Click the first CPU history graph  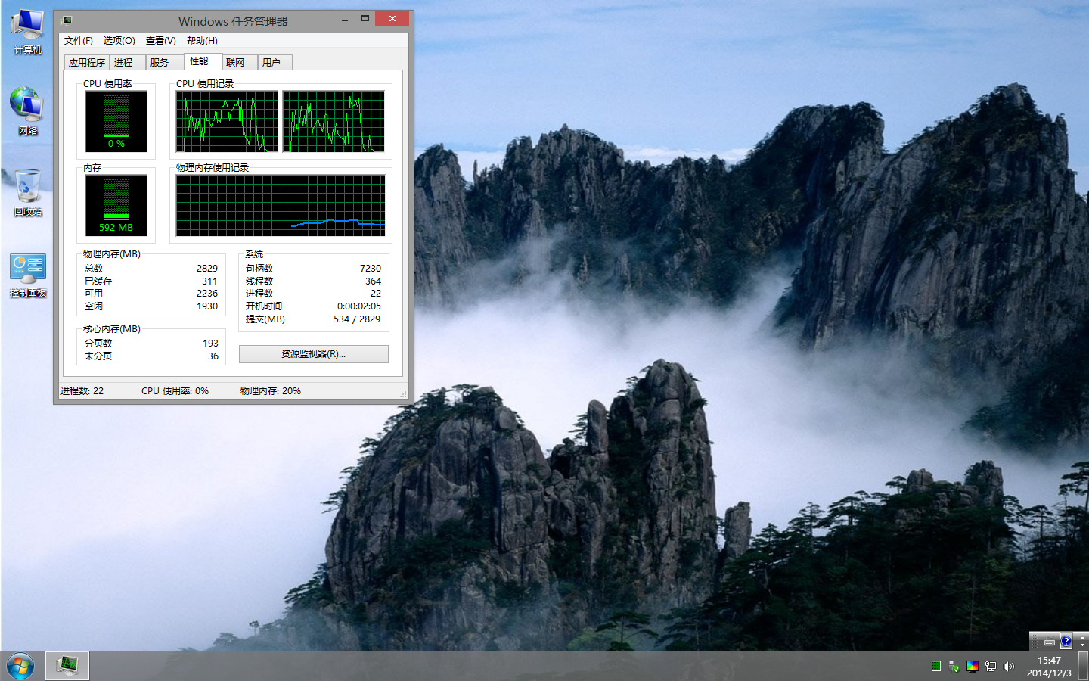pos(227,122)
